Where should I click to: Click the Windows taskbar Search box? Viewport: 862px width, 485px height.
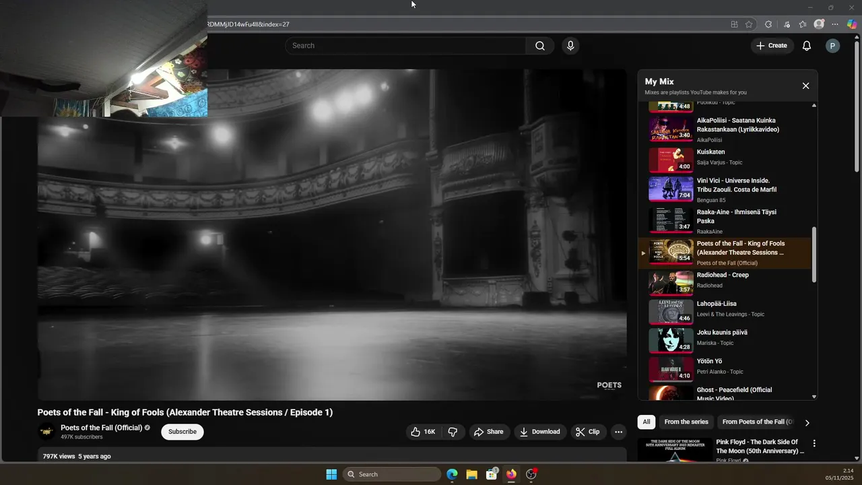coord(392,474)
